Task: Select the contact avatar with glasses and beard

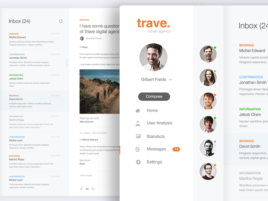Action: (x=208, y=171)
